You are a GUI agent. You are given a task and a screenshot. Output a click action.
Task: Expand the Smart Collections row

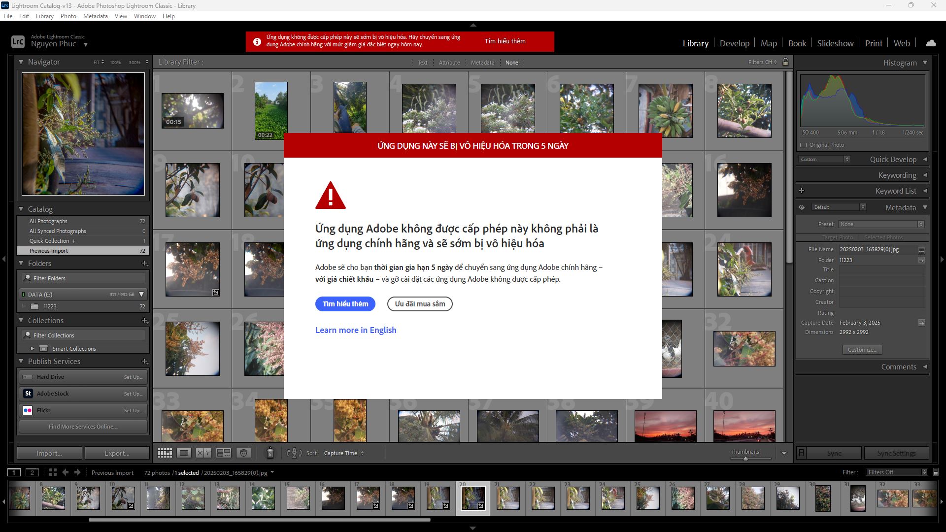point(33,349)
